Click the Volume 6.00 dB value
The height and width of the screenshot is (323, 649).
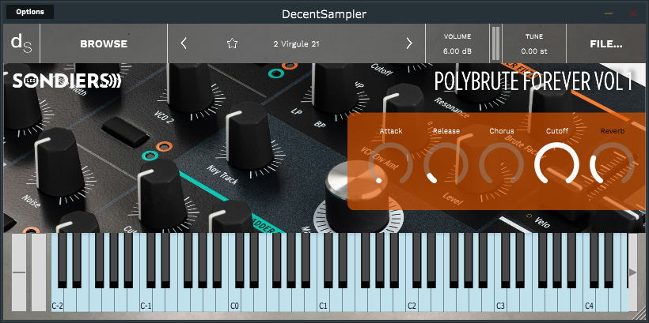[x=457, y=51]
